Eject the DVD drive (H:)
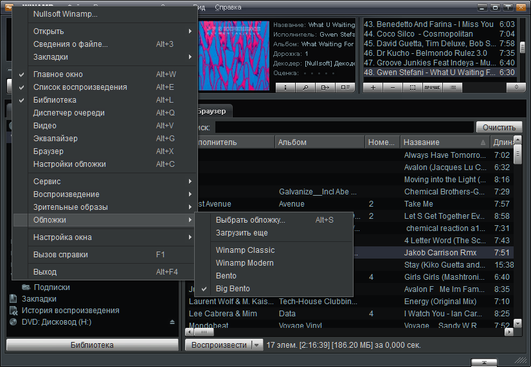Viewport: 531px width, 367px height. coord(172,322)
